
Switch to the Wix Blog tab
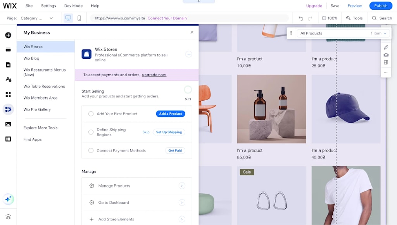tap(31, 58)
